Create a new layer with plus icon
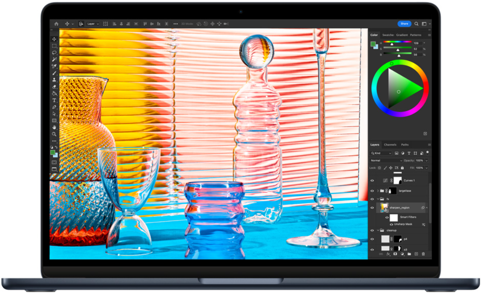The image size is (481, 294). [x=416, y=254]
